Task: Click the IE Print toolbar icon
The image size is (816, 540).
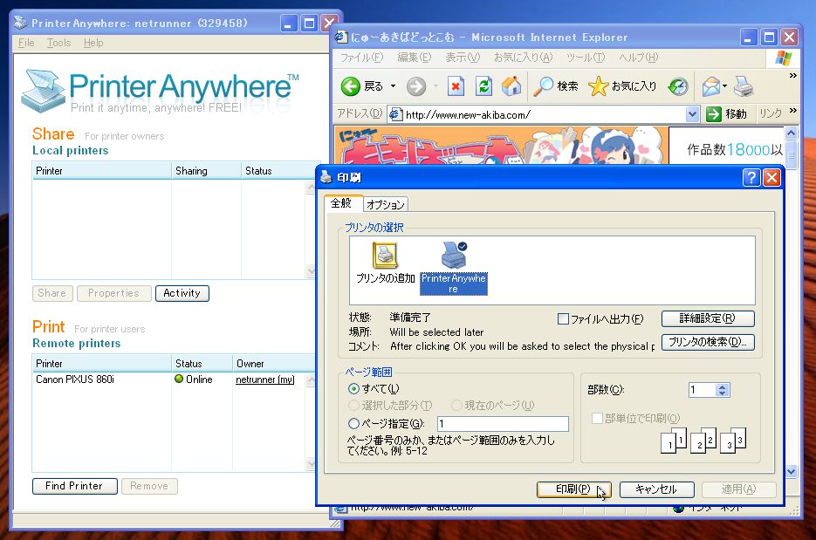Action: pyautogui.click(x=744, y=86)
